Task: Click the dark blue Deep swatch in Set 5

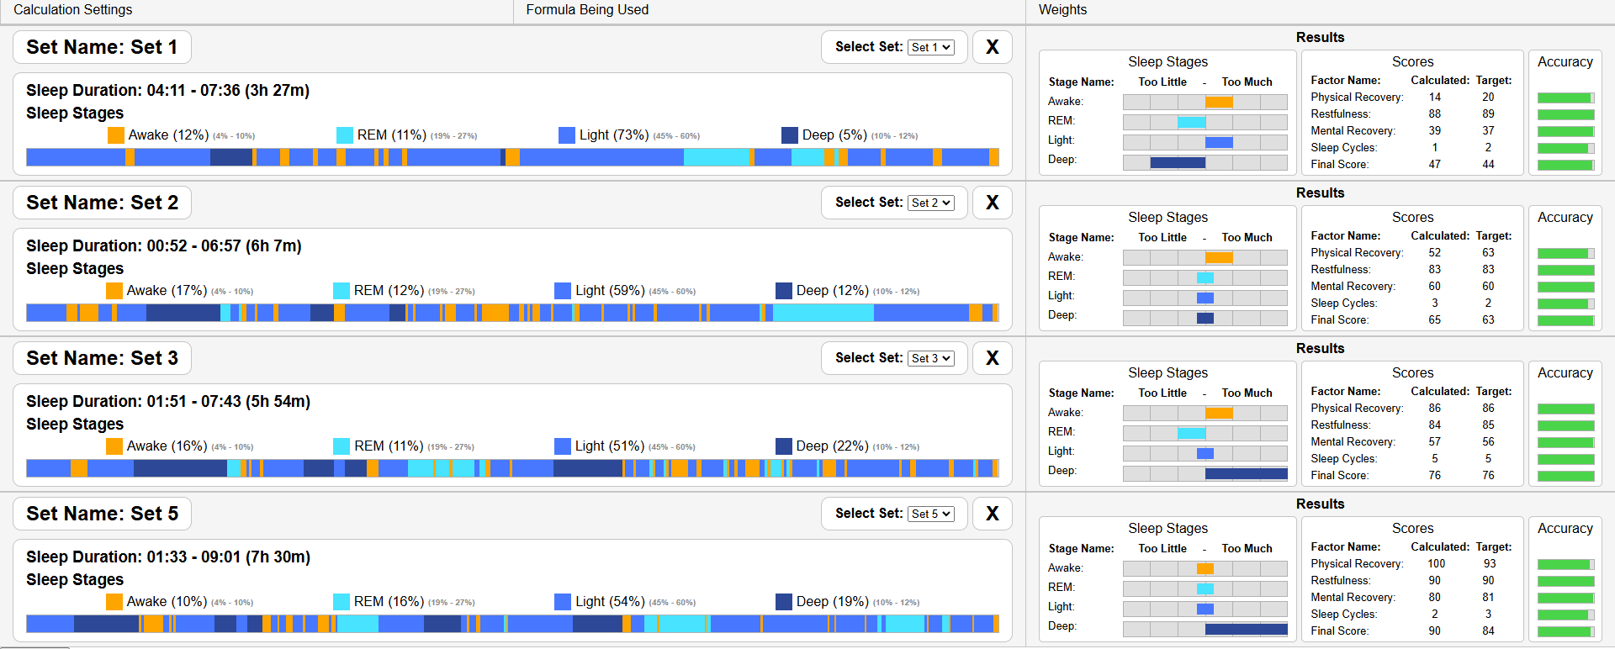Action: 784,602
